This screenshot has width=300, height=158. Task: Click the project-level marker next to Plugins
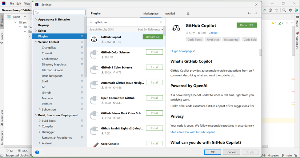[82, 36]
